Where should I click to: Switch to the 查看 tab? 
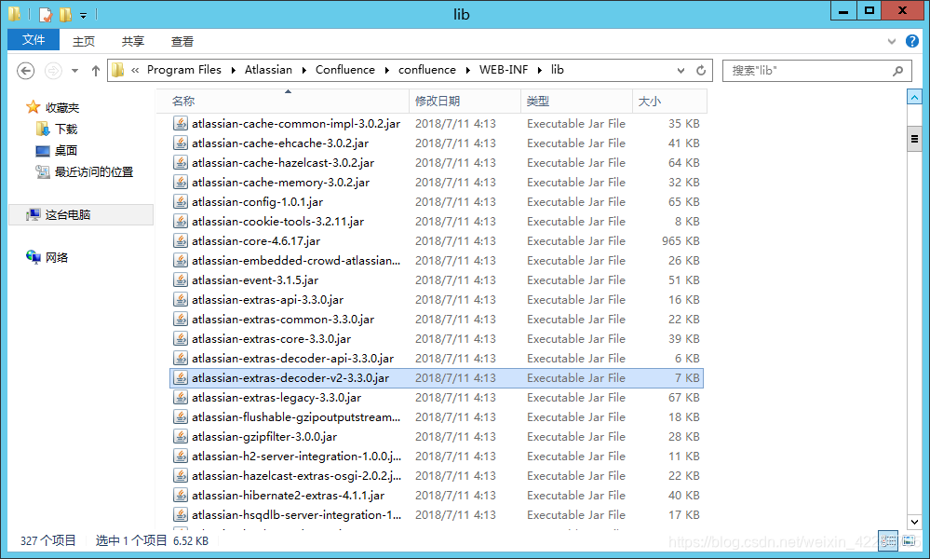[x=182, y=41]
